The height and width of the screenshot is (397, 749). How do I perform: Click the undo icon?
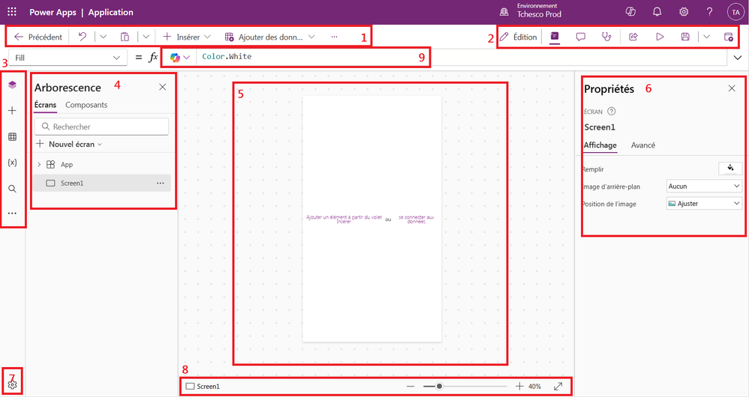tap(82, 37)
